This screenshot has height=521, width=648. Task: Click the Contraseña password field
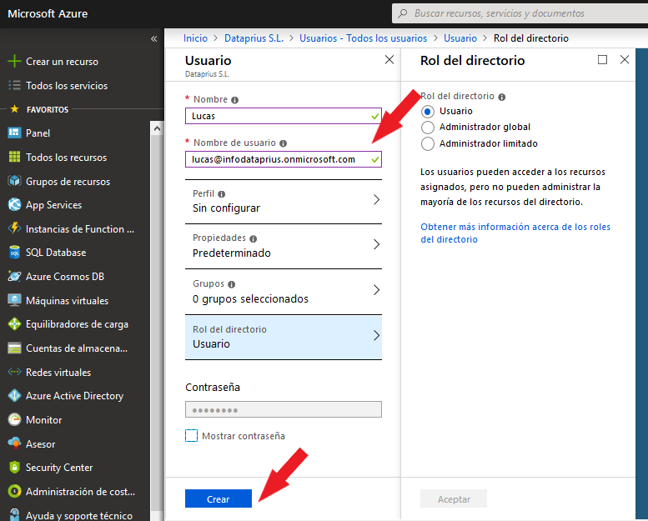pos(283,409)
